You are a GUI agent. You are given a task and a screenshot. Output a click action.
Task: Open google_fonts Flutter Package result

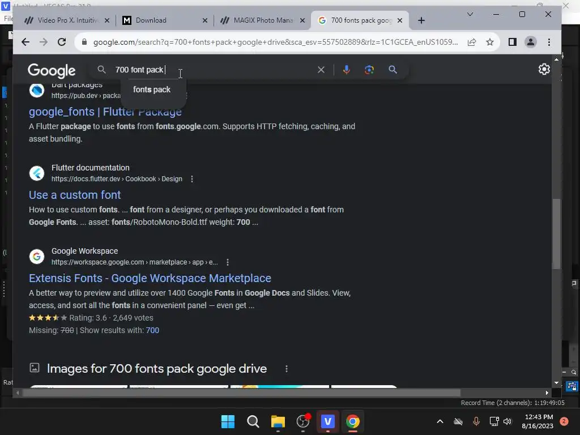(105, 112)
